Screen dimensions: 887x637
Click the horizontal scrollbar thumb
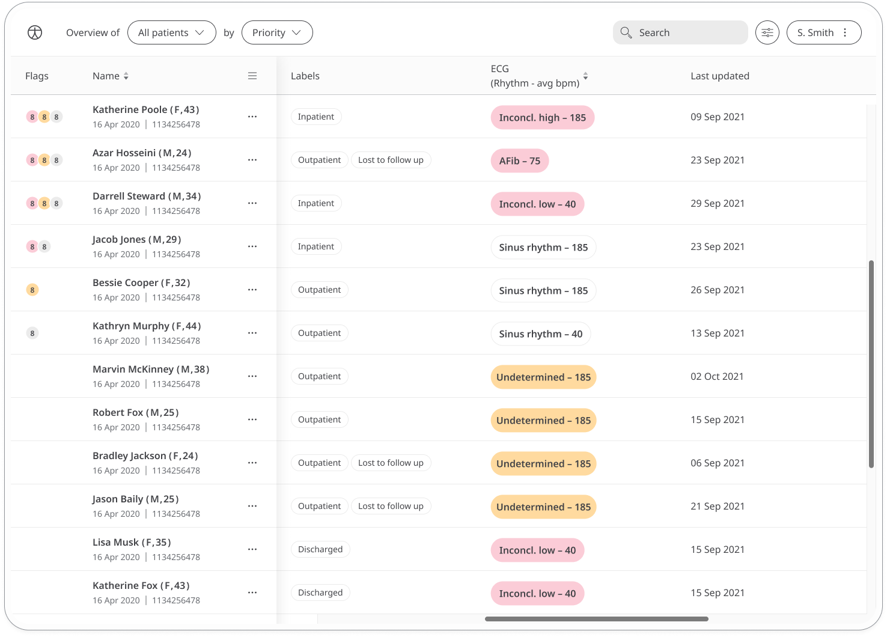click(x=597, y=619)
